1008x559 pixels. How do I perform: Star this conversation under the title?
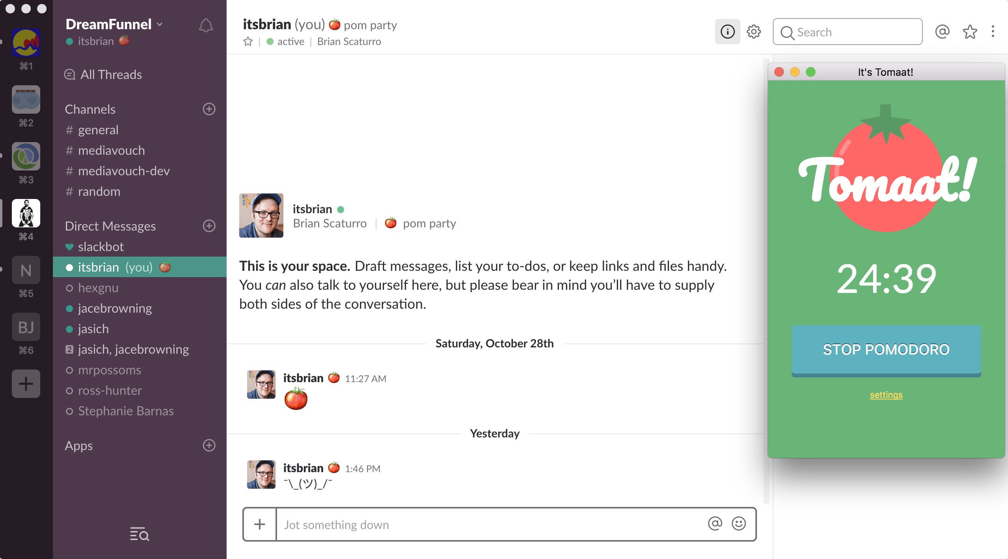click(248, 41)
